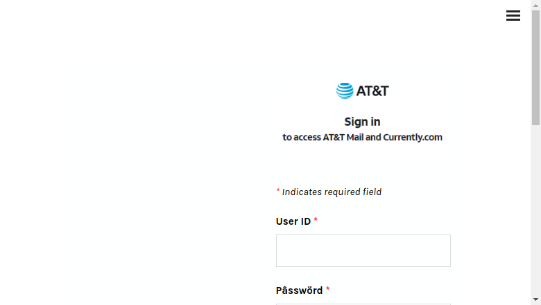Click the Currently.com text in the subtitle

[413, 137]
